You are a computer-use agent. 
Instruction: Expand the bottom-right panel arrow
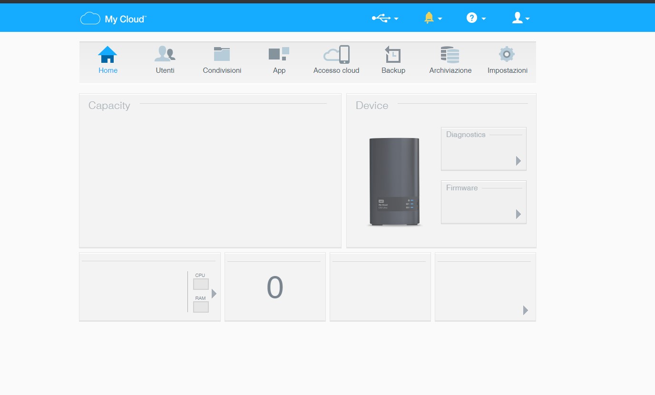pyautogui.click(x=526, y=310)
